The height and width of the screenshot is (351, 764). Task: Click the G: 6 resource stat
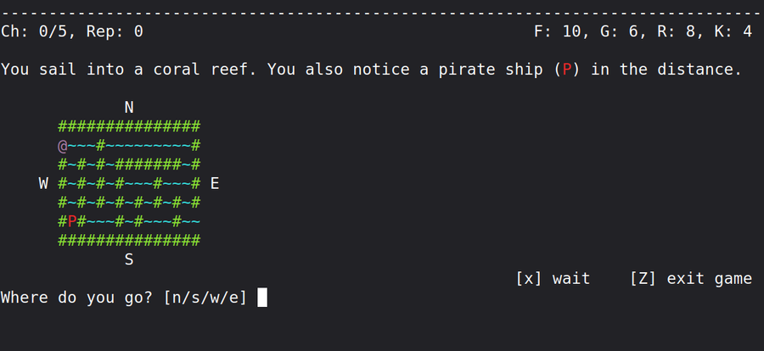[x=624, y=32]
